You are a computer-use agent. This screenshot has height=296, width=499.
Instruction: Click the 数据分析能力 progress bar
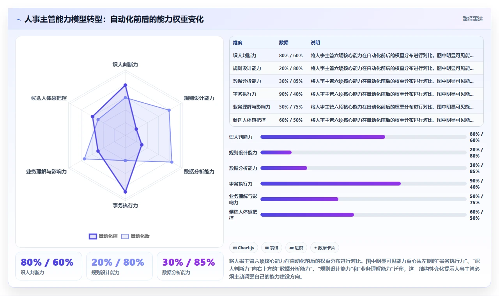coord(363,168)
